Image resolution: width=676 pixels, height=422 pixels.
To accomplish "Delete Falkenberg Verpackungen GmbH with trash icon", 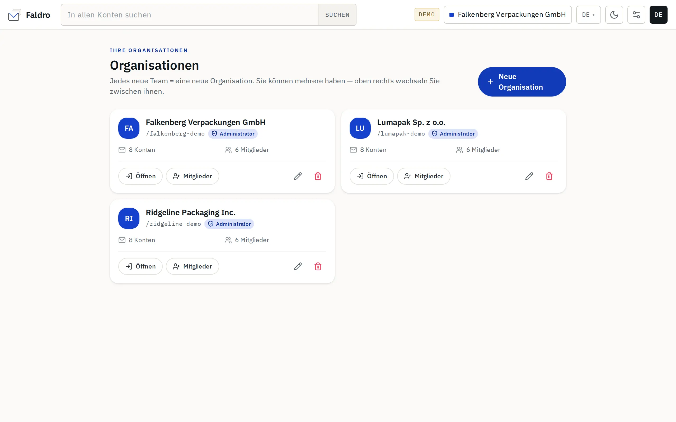I will tap(318, 176).
